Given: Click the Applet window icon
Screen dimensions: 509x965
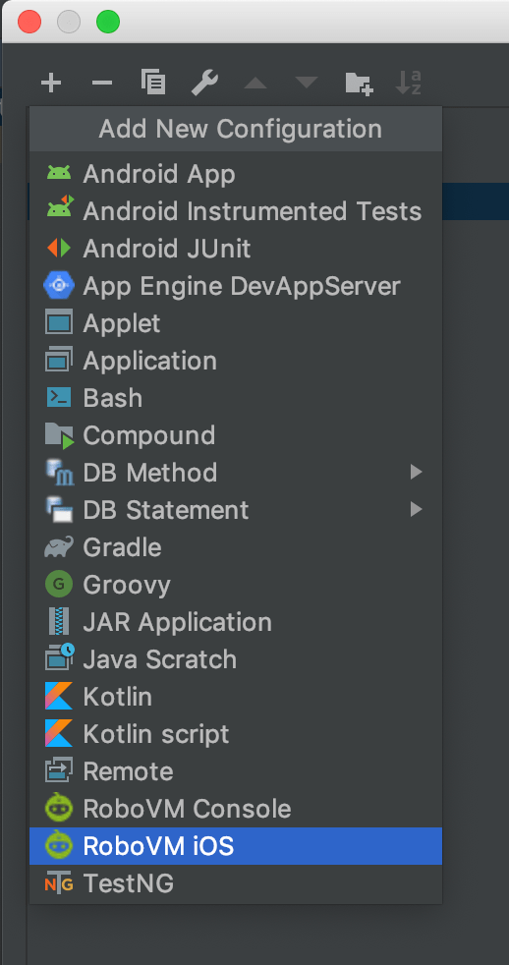Looking at the screenshot, I should coord(59,323).
